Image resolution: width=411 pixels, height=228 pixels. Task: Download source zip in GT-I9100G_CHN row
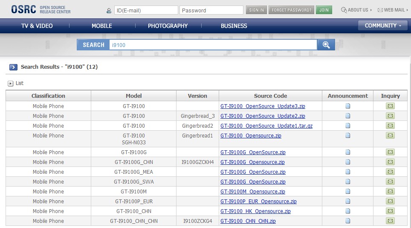pyautogui.click(x=252, y=162)
